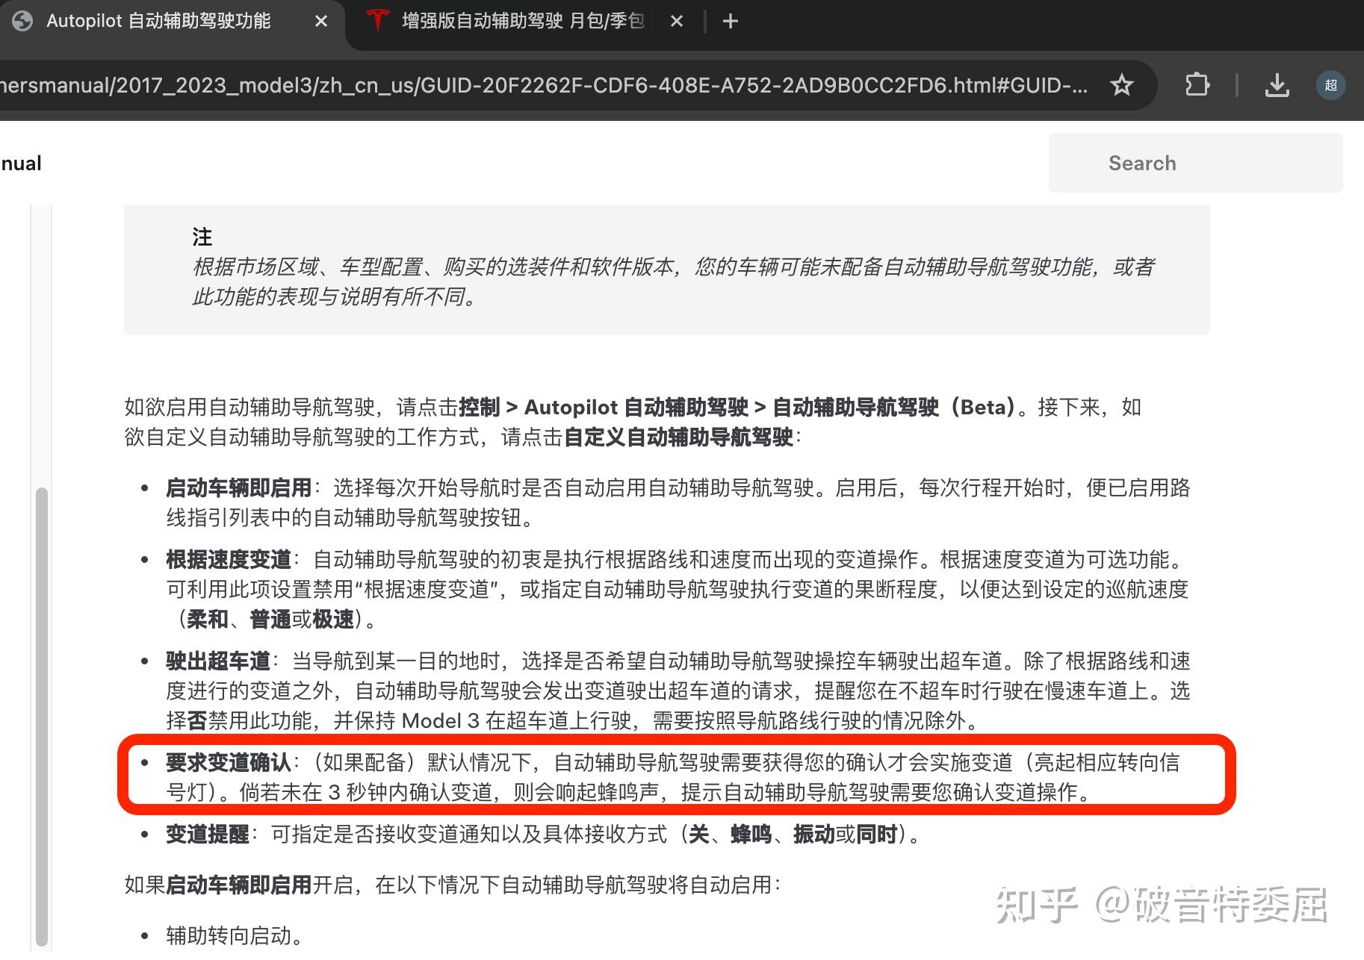Click the 要求变道确认 bullet heading
This screenshot has height=960, width=1364.
tap(229, 762)
